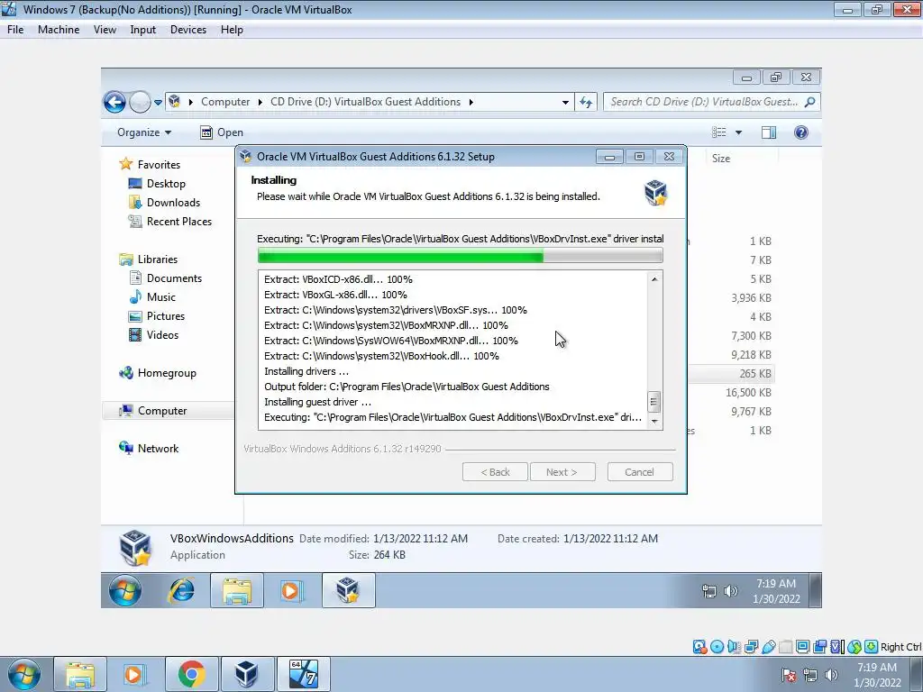Open the optical drive status icon
923x692 pixels.
click(x=717, y=647)
